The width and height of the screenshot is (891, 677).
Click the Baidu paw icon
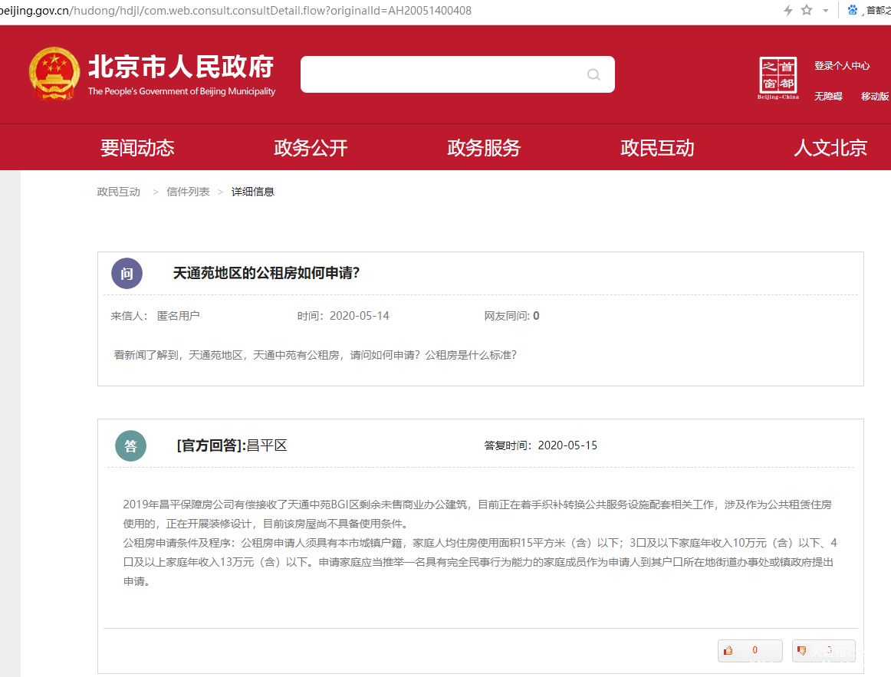[853, 10]
